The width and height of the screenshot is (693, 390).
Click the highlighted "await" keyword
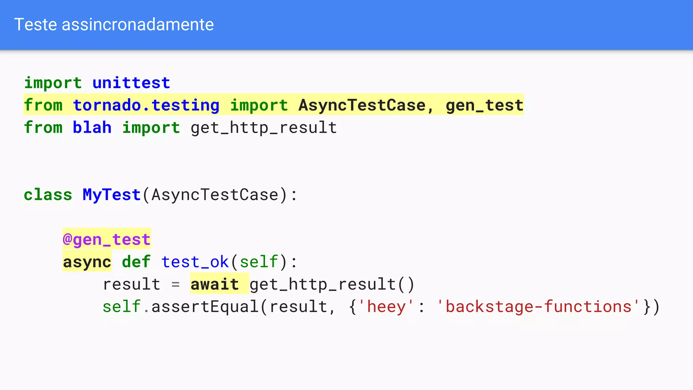click(x=215, y=284)
